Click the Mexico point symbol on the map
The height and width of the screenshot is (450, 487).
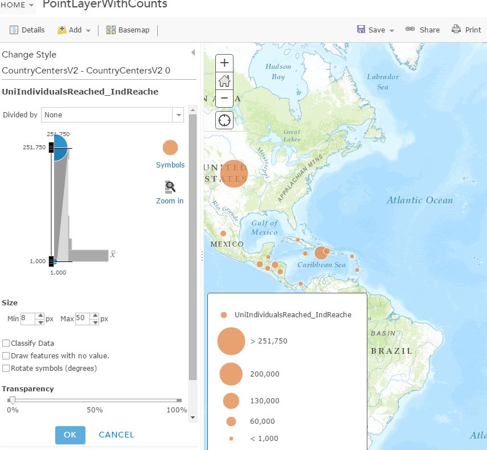pos(223,234)
